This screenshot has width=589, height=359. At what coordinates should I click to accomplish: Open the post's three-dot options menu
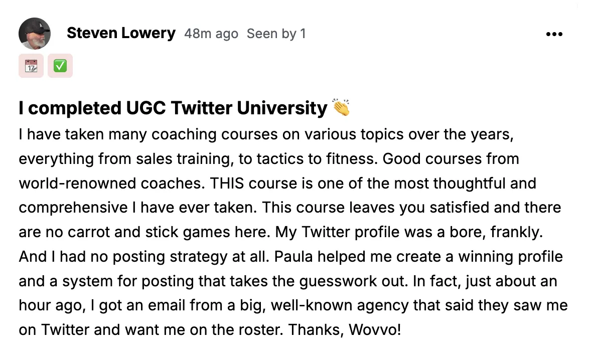click(554, 34)
